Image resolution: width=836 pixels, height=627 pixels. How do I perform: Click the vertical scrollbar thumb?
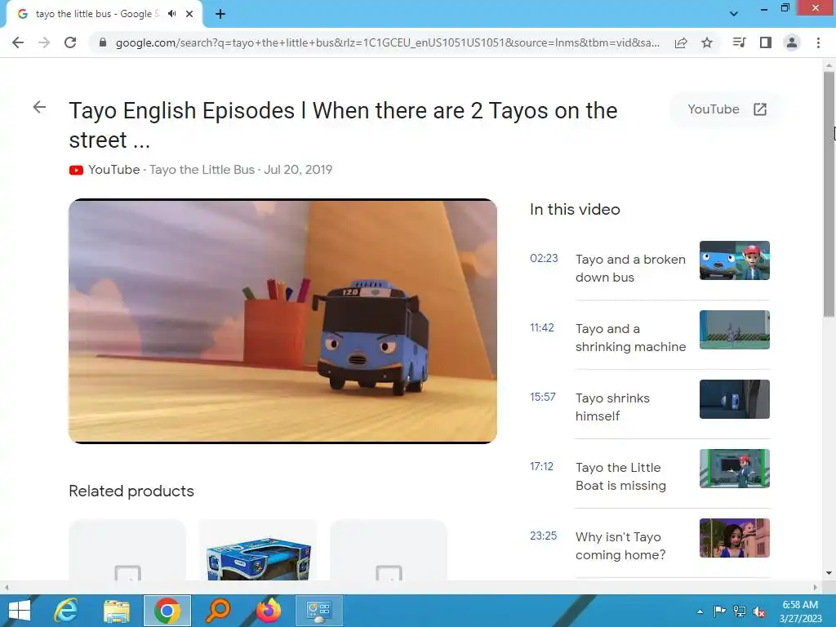point(829,194)
